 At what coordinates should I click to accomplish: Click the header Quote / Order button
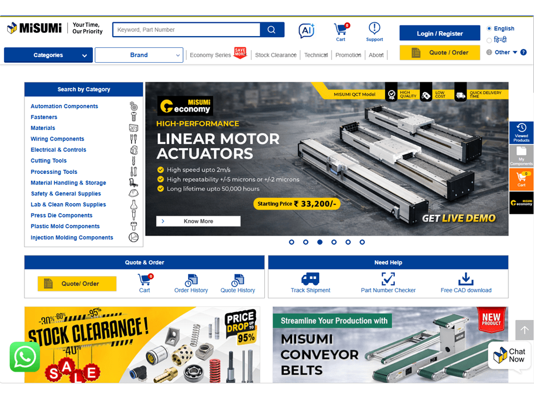coord(439,53)
